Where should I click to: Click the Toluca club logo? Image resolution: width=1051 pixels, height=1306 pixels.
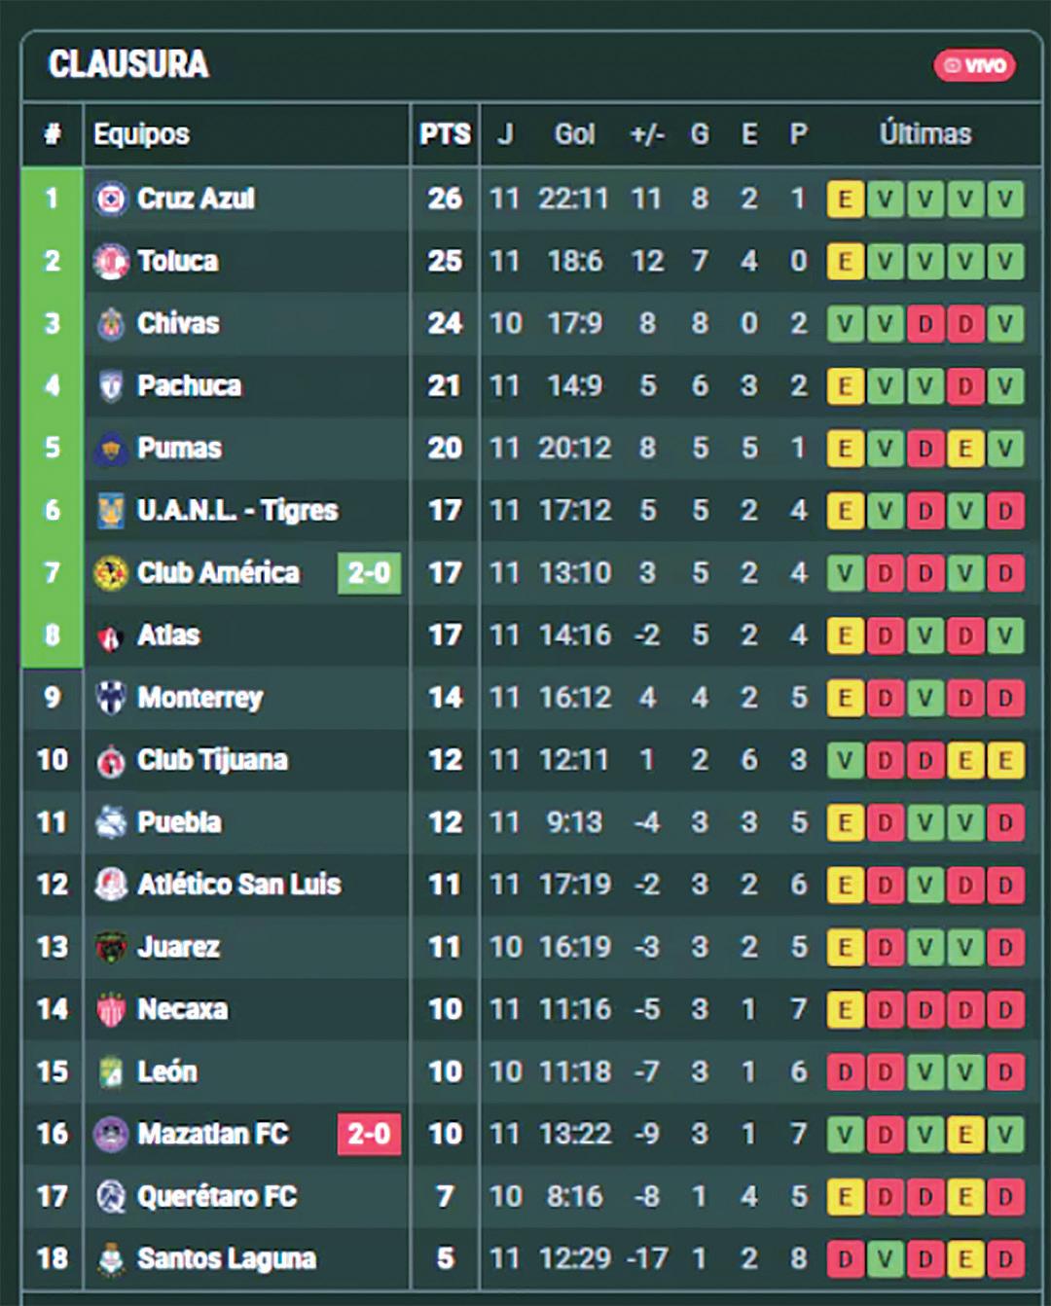point(111,262)
